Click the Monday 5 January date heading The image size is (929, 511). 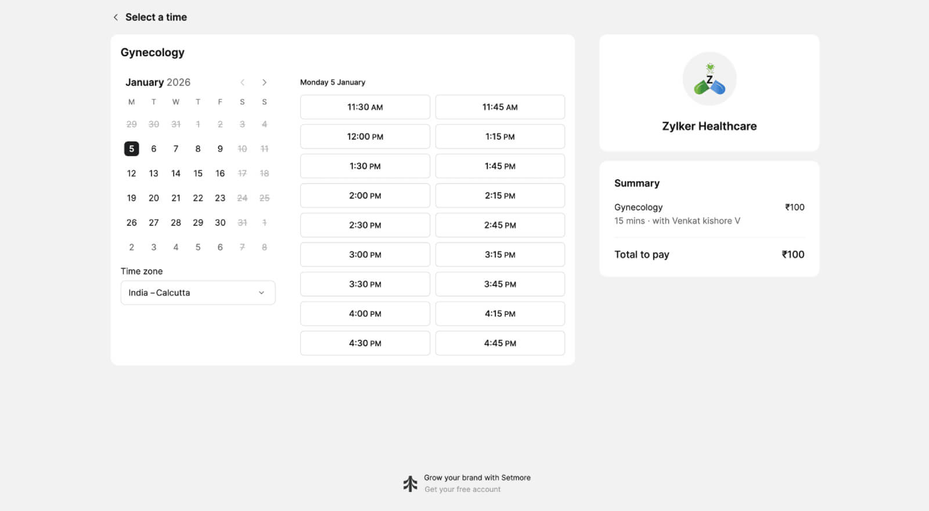tap(333, 82)
